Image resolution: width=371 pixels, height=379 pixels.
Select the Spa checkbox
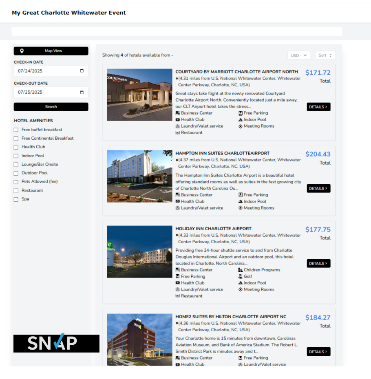tap(16, 199)
